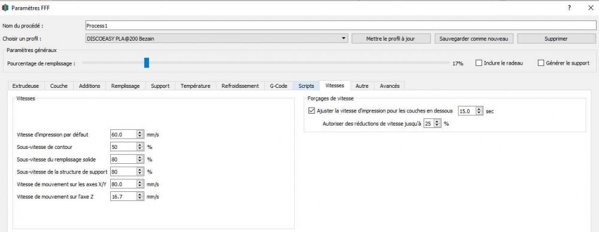
Task: Click stepper for Sous-vitesse de la structure de support
Action: coord(140,172)
